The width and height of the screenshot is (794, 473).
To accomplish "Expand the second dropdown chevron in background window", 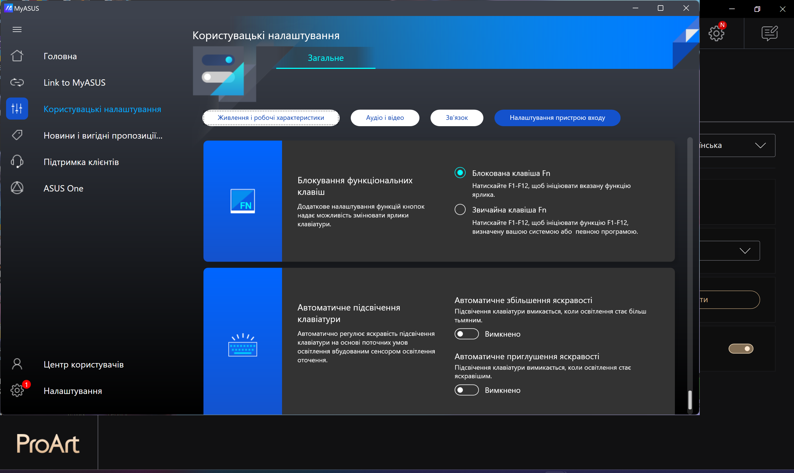I will 745,251.
